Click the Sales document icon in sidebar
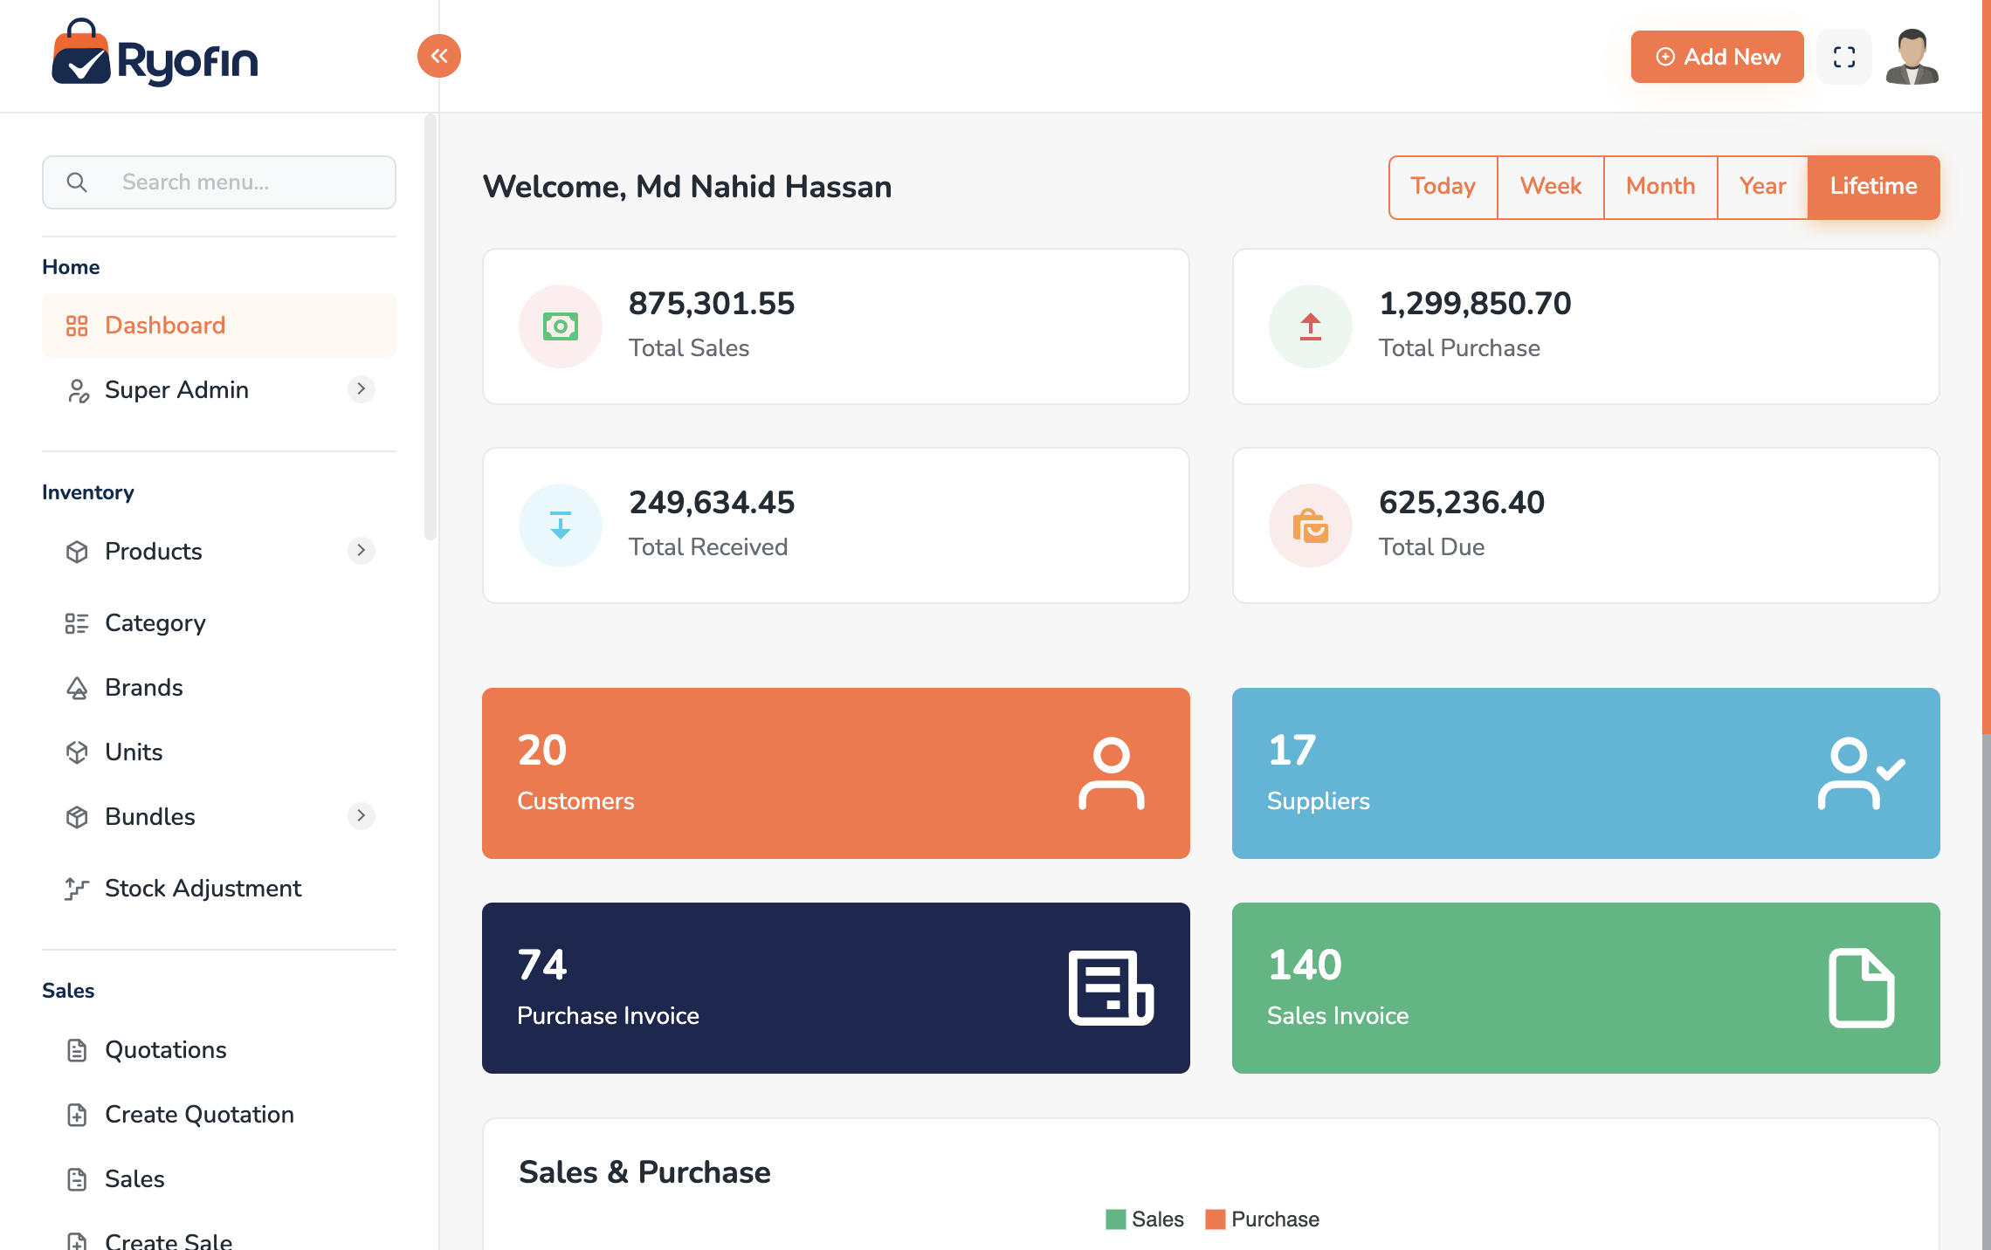 77,1179
